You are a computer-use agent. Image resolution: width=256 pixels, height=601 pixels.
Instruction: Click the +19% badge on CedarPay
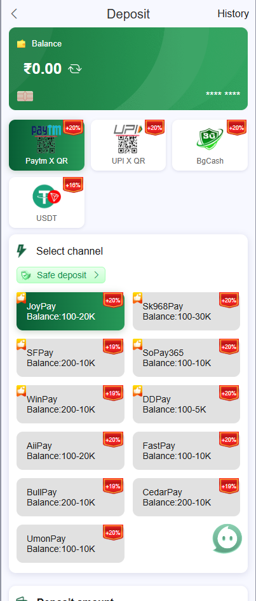click(229, 486)
